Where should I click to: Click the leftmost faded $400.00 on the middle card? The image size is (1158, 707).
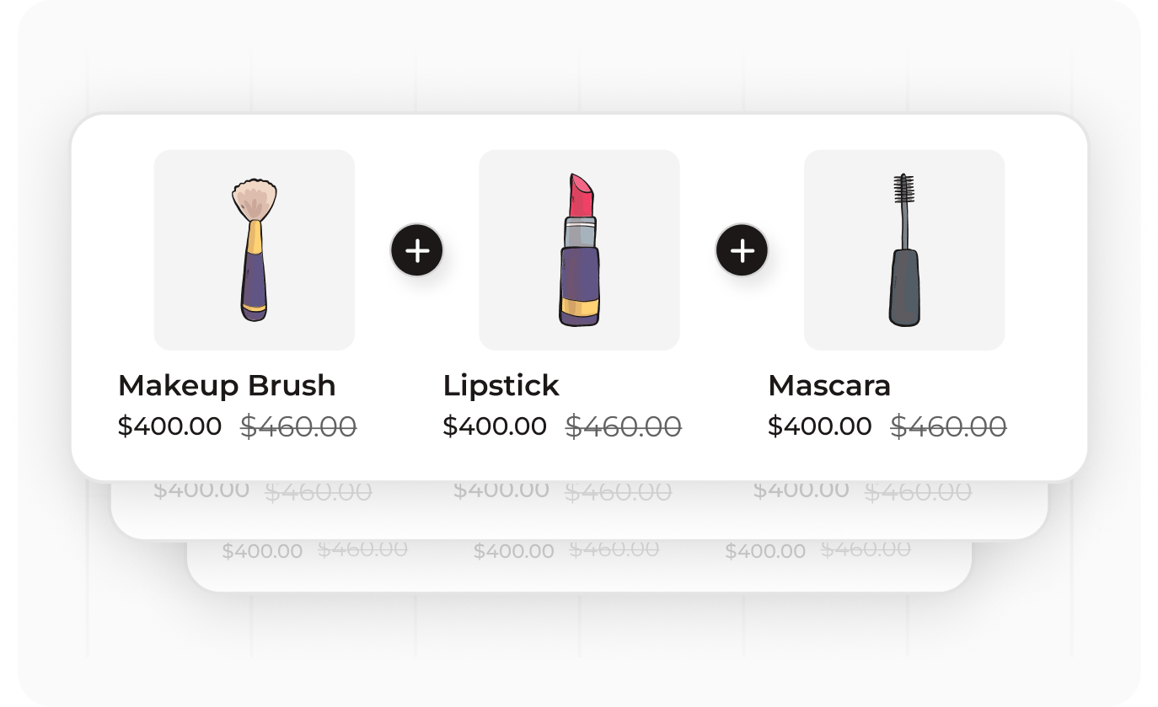click(201, 490)
